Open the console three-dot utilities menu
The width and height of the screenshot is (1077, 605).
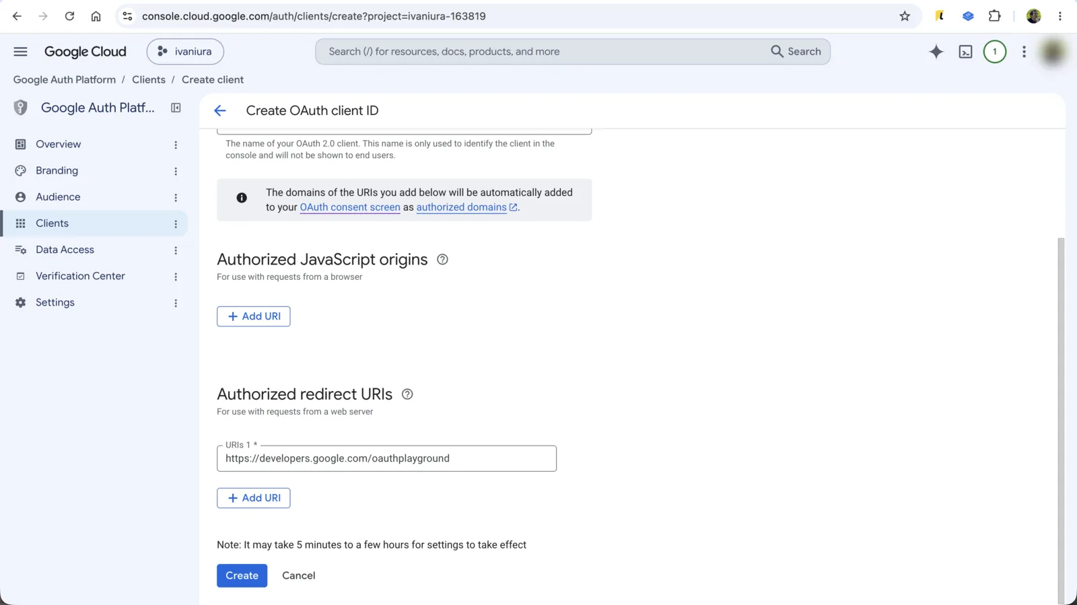point(1024,52)
